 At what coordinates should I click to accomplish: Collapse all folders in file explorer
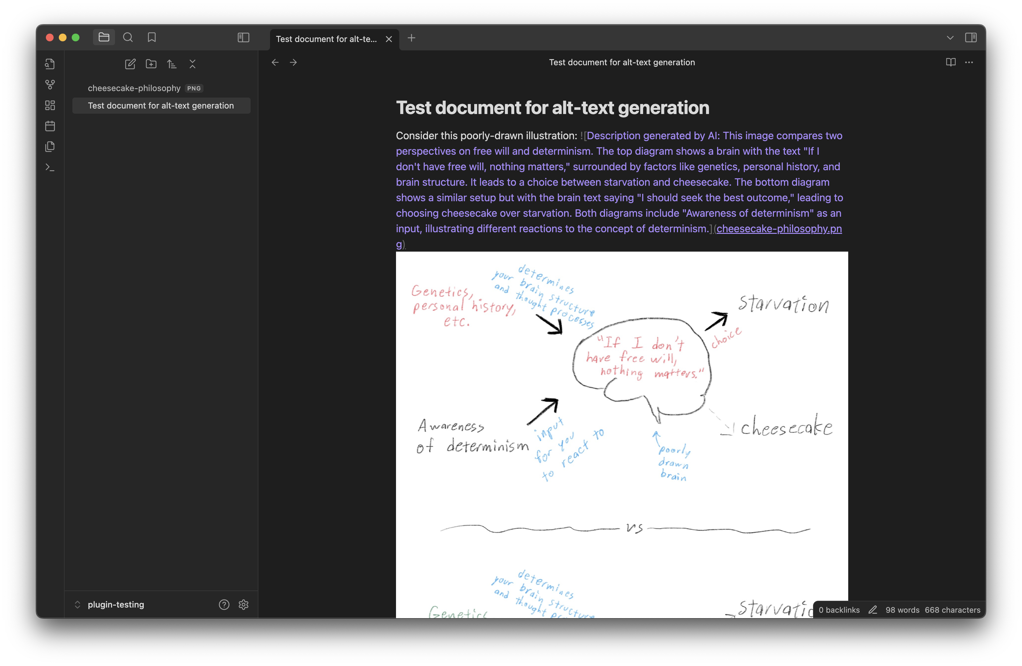coord(193,64)
